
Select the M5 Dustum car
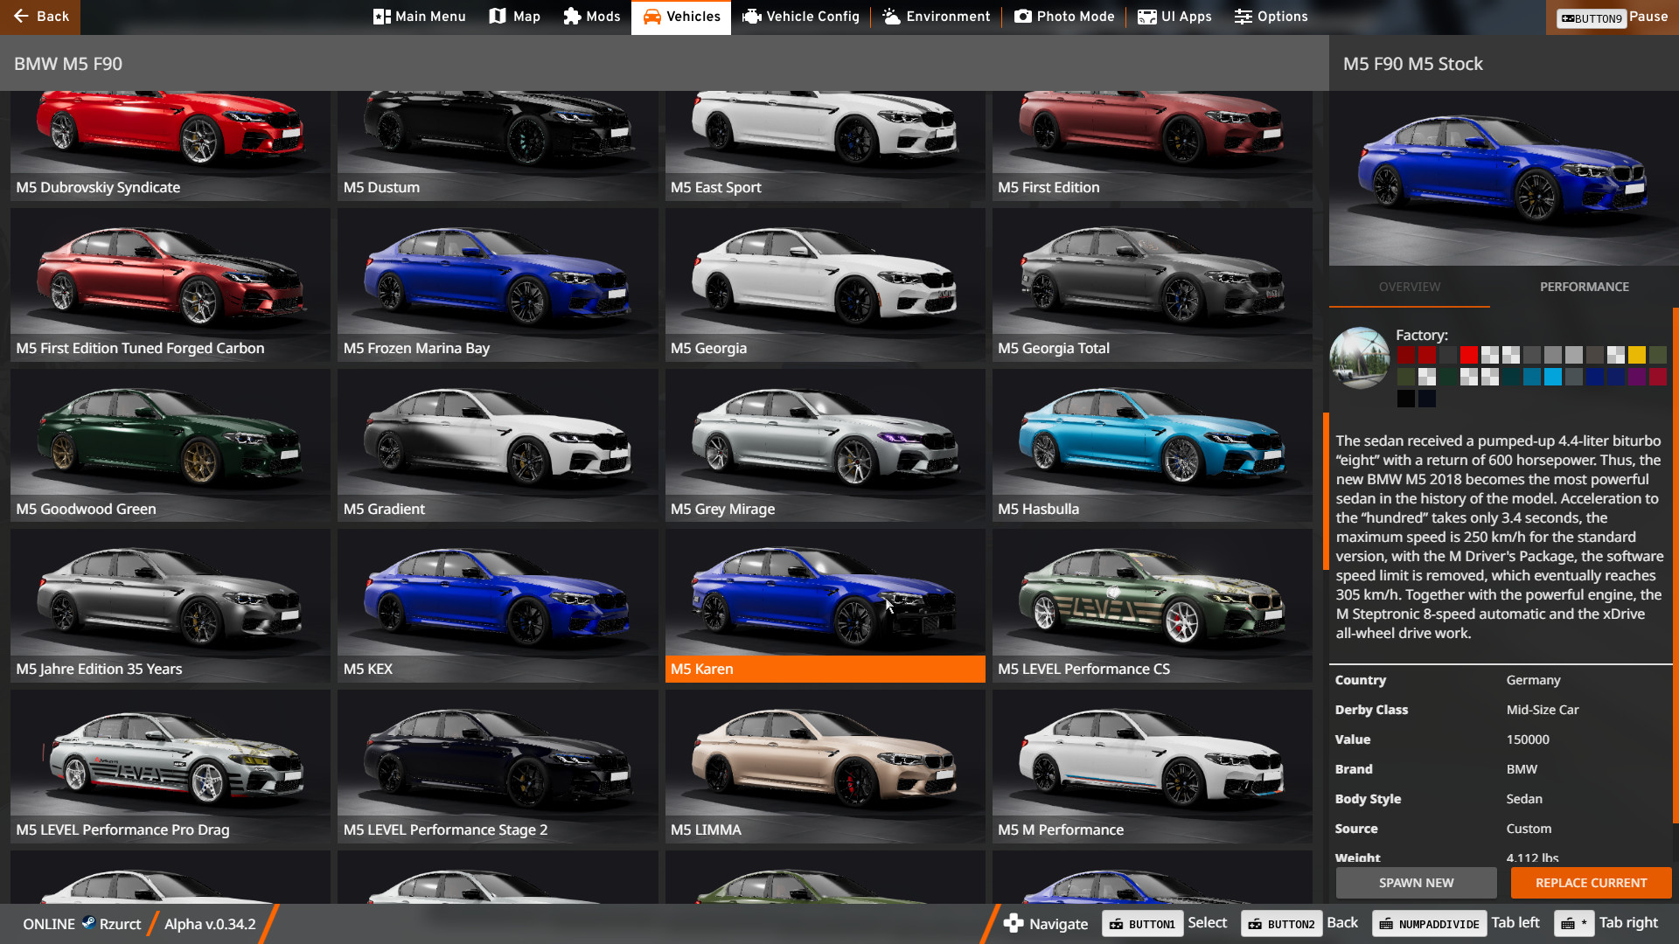(x=498, y=146)
